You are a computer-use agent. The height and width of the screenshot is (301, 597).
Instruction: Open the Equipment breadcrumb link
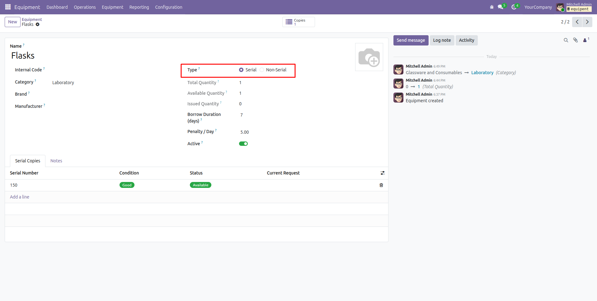tap(32, 19)
